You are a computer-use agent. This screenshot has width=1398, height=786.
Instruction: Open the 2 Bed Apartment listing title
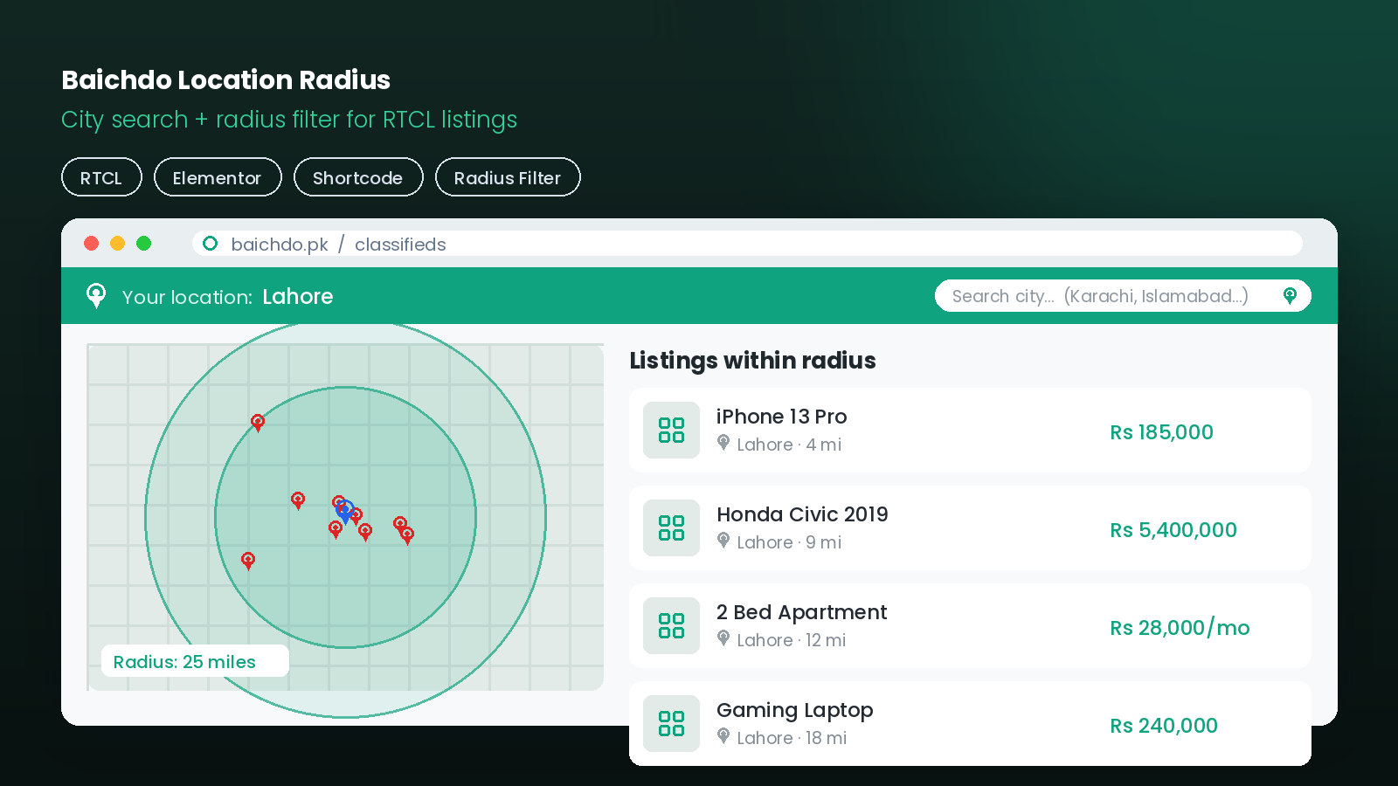pos(801,612)
